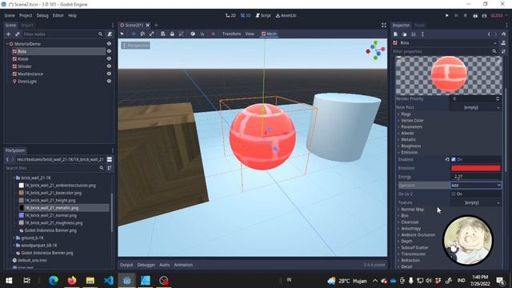This screenshot has width=512, height=288.
Task: Hide the MaterialDemo root node
Action: point(109,43)
